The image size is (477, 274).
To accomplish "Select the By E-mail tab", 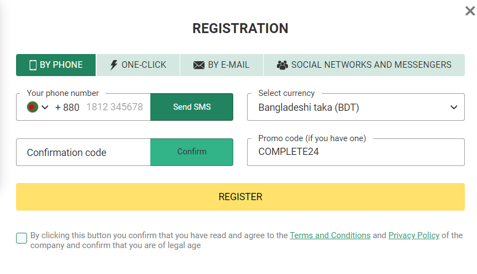I will point(222,65).
